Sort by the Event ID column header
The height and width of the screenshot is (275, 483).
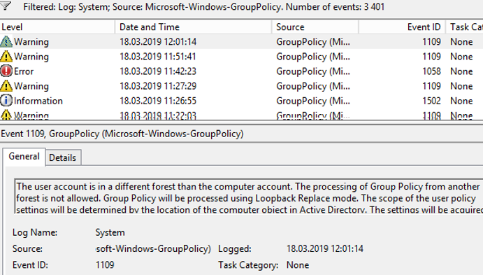[x=402, y=27]
